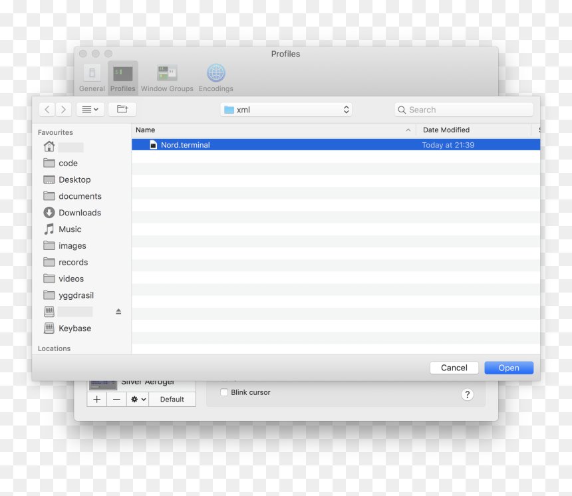The image size is (572, 496).
Task: Click the Nord.terminal file icon
Action: click(x=154, y=145)
